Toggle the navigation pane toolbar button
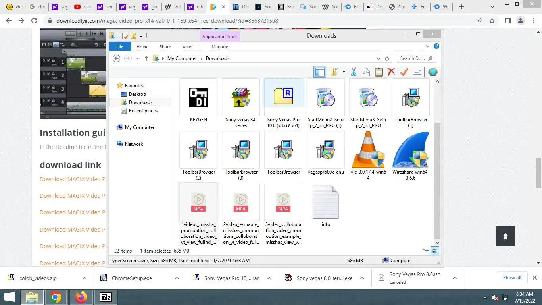 click(x=320, y=72)
